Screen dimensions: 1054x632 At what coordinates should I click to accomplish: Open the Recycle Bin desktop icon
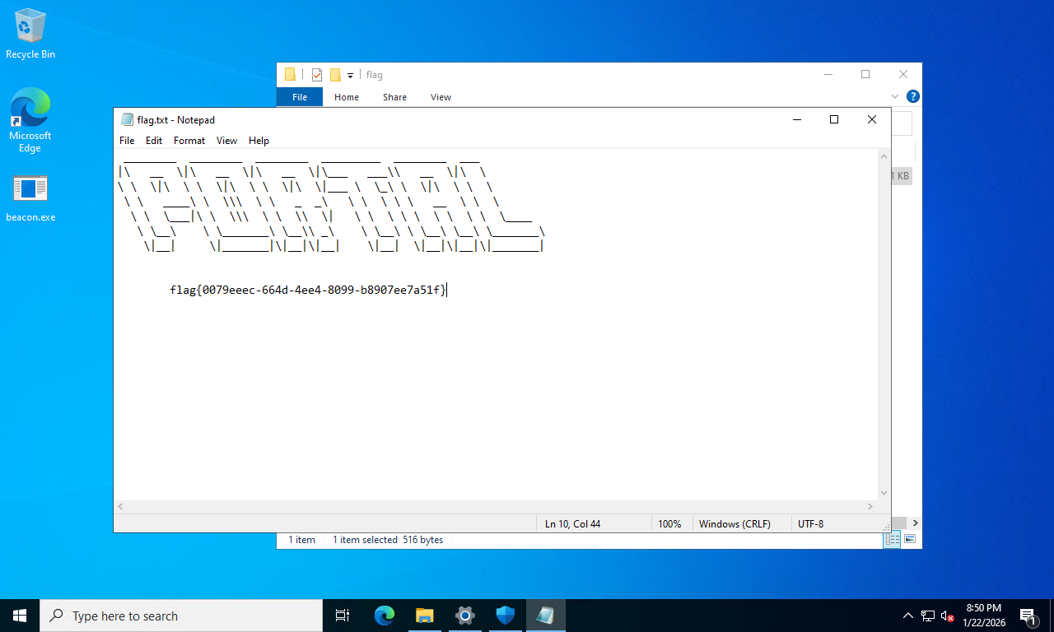pos(30,33)
